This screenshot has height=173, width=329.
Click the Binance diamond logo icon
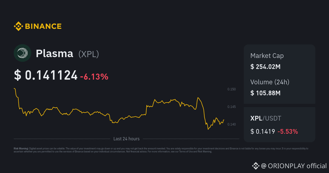coord(18,26)
